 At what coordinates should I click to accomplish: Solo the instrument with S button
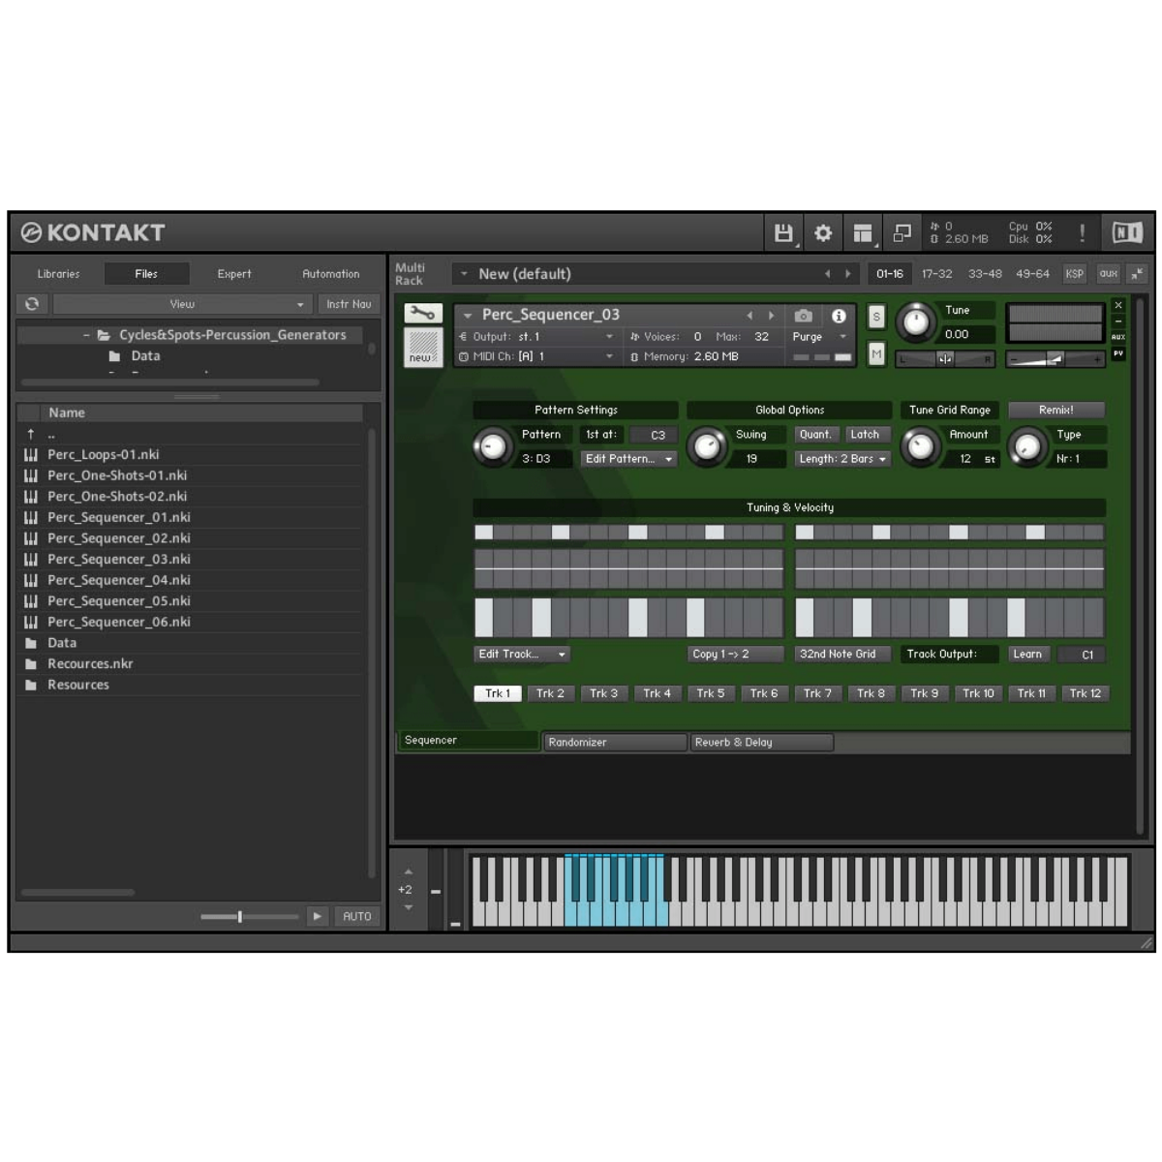click(876, 317)
